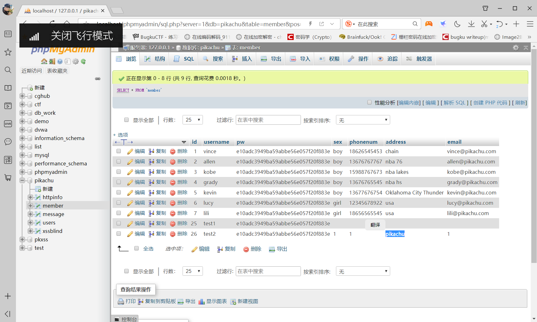Tick the 全选 select all checkbox
Viewport: 537px width, 322px height.
[137, 248]
